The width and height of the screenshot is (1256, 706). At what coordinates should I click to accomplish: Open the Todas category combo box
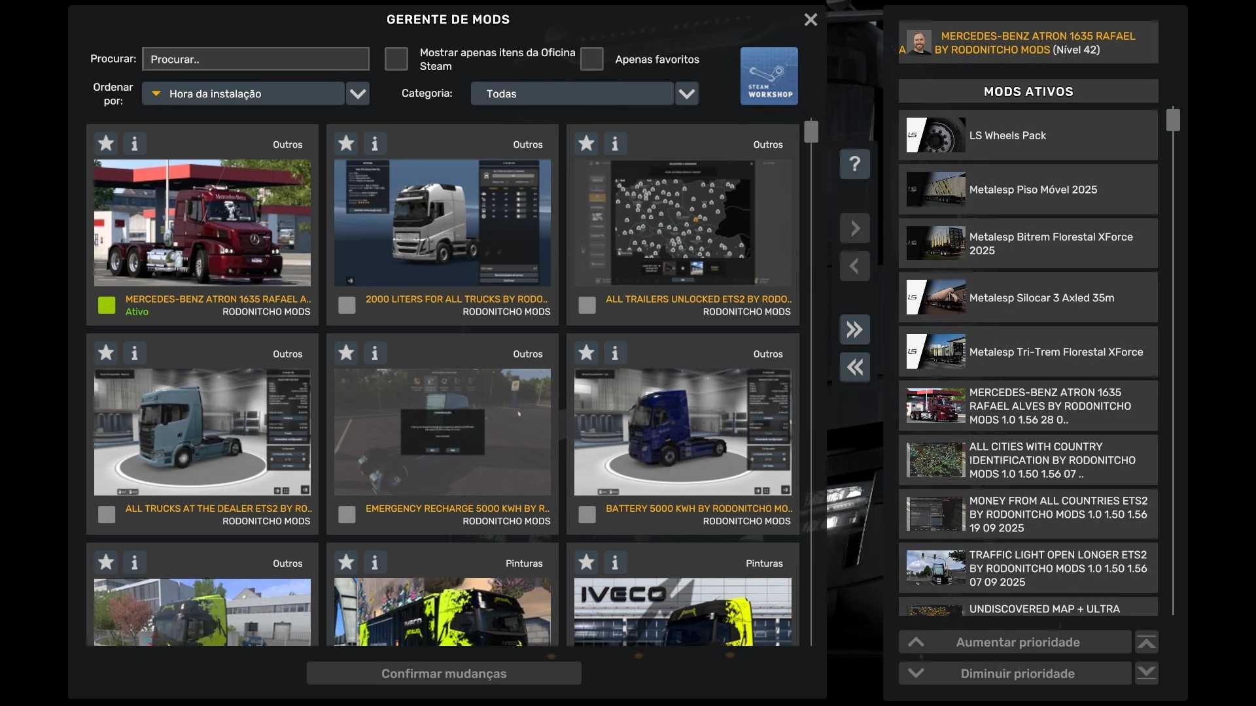point(572,93)
